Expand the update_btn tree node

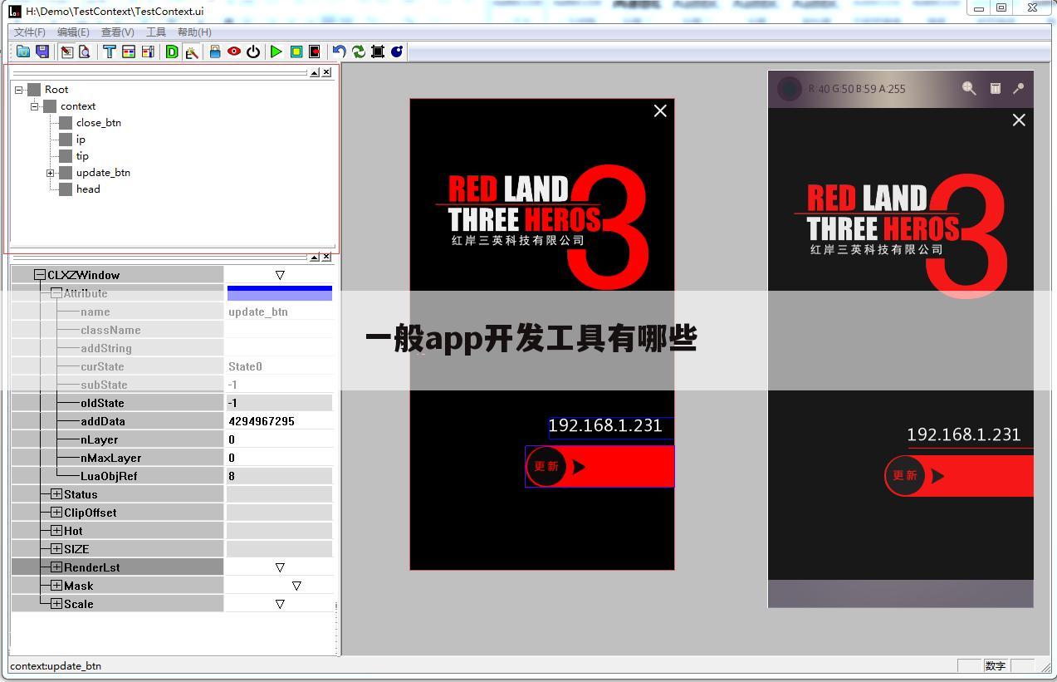point(50,173)
